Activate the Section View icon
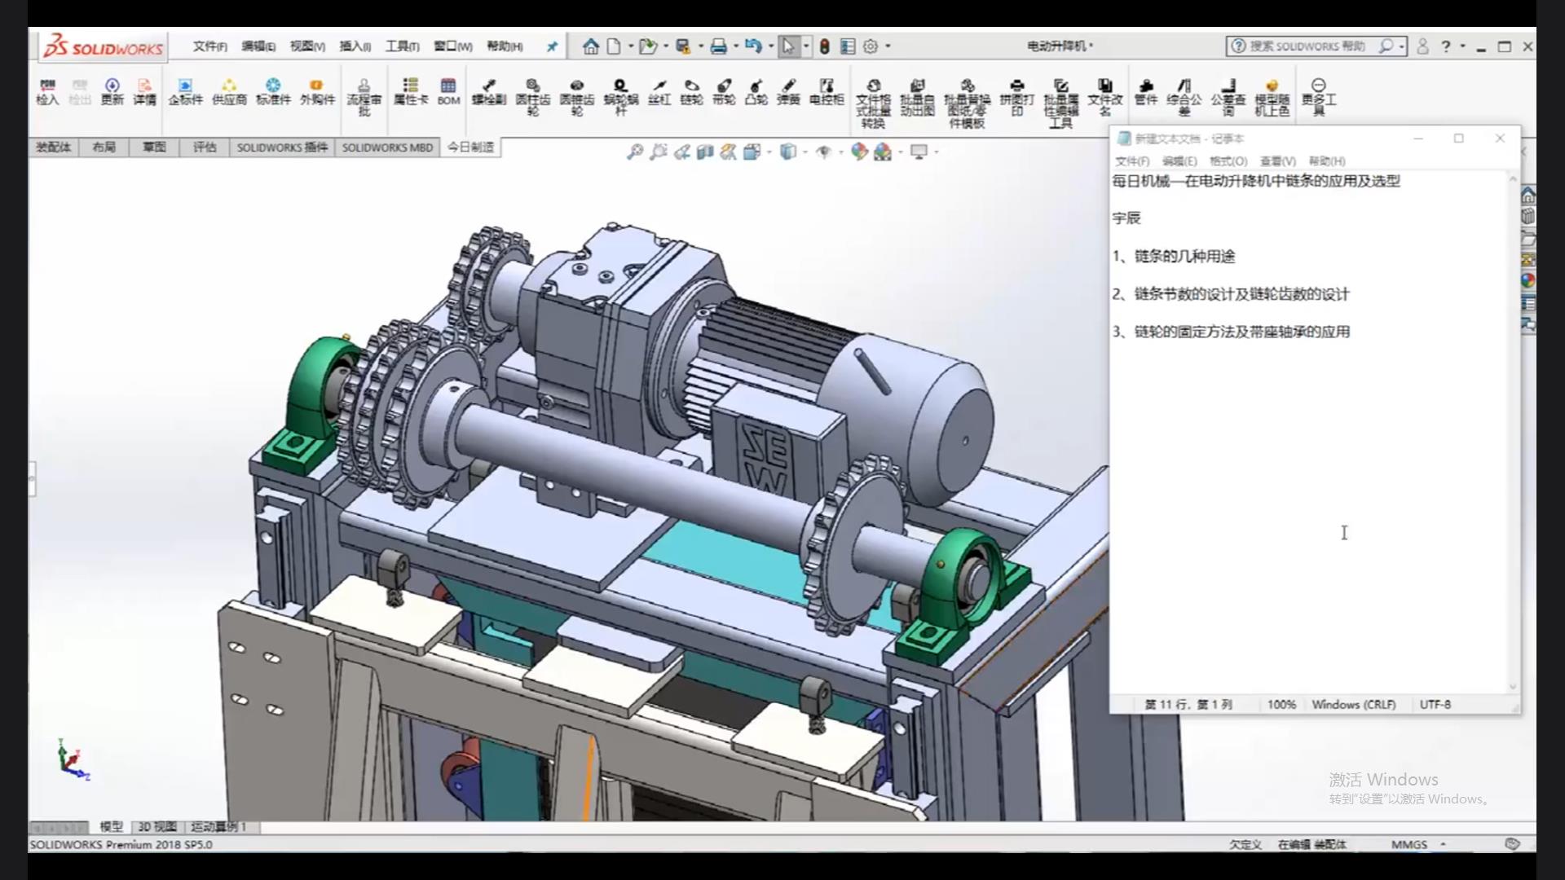This screenshot has width=1565, height=880. coord(705,152)
